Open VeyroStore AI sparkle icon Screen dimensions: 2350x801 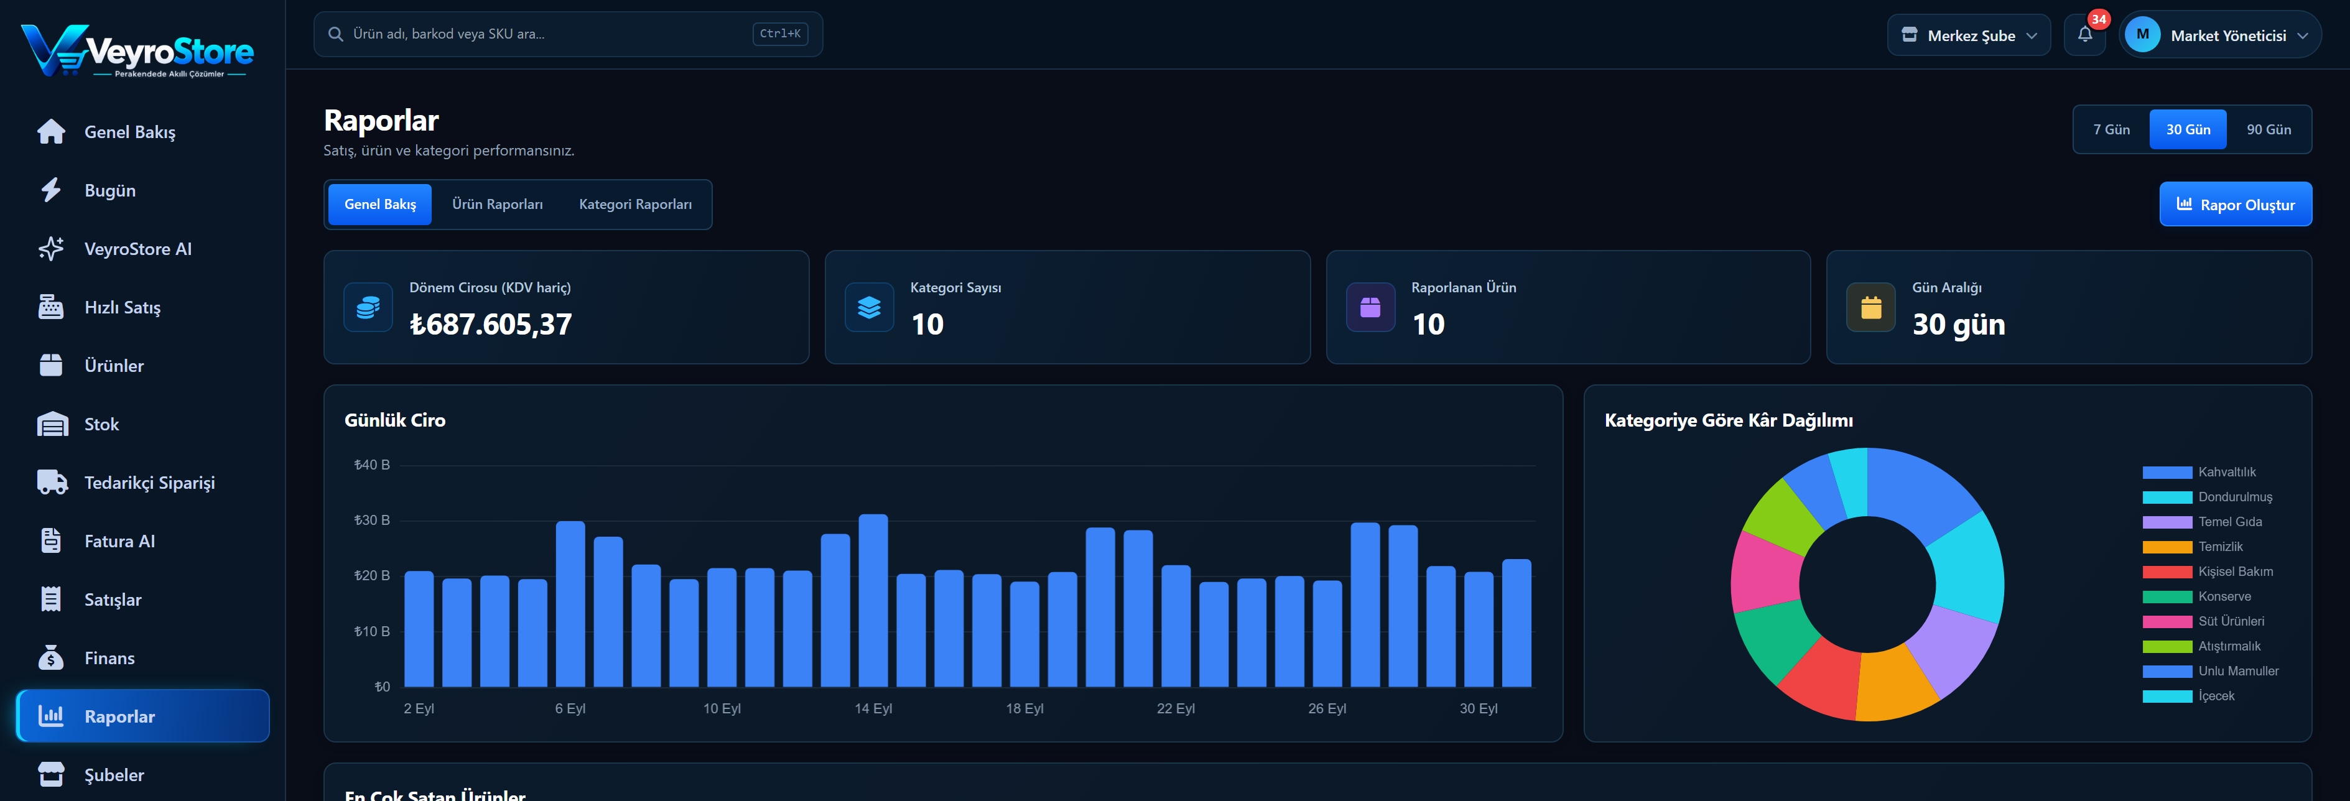[x=51, y=248]
